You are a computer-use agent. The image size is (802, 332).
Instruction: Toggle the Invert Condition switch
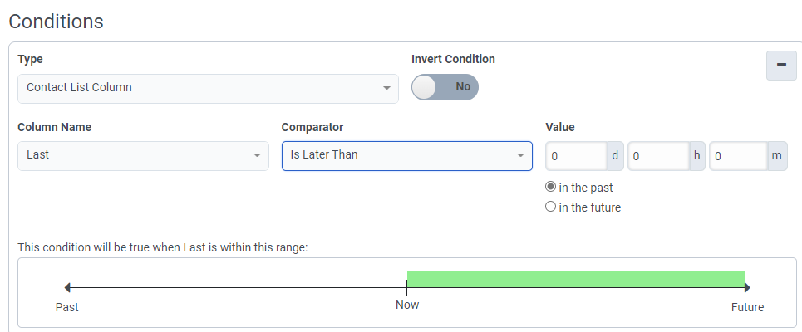click(445, 87)
